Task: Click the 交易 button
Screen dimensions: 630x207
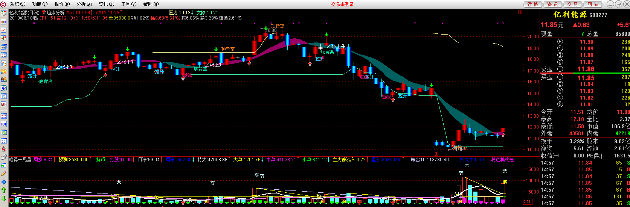Action: (x=573, y=5)
